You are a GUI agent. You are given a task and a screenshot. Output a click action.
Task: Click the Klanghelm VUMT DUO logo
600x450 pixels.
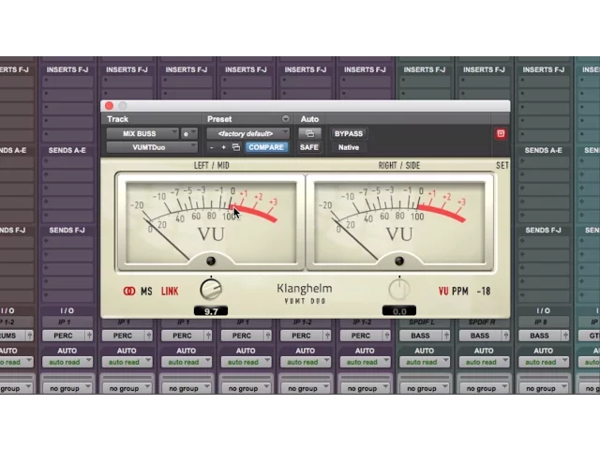[x=305, y=293]
